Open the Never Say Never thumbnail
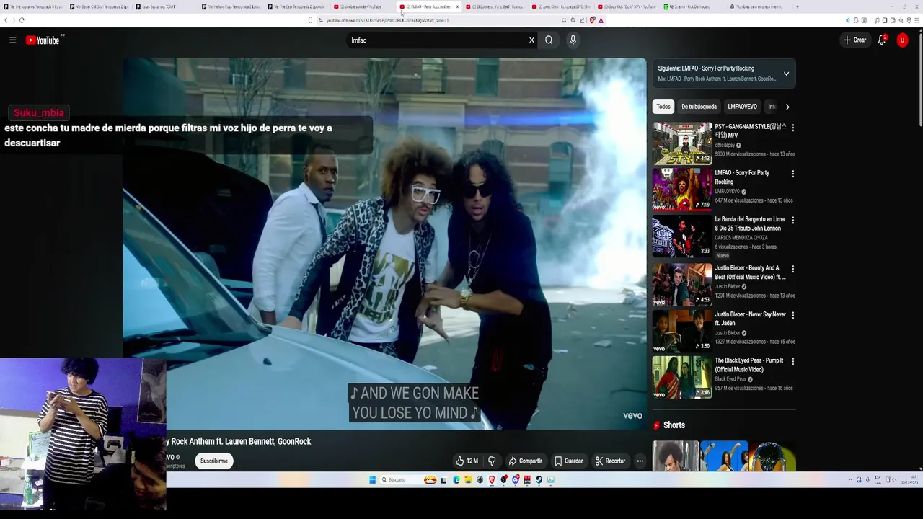Viewport: 923px width, 519px height. pos(682,331)
